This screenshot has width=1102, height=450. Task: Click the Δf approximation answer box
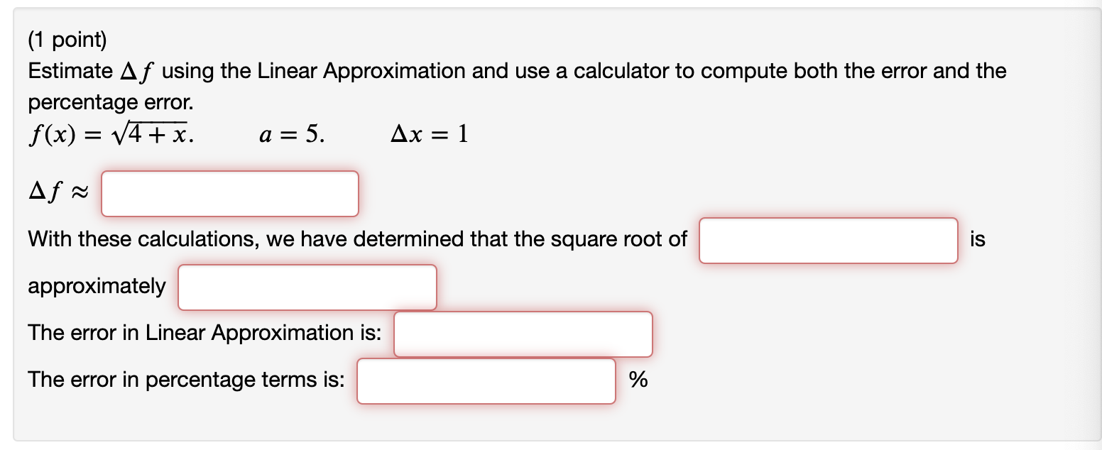(x=229, y=193)
